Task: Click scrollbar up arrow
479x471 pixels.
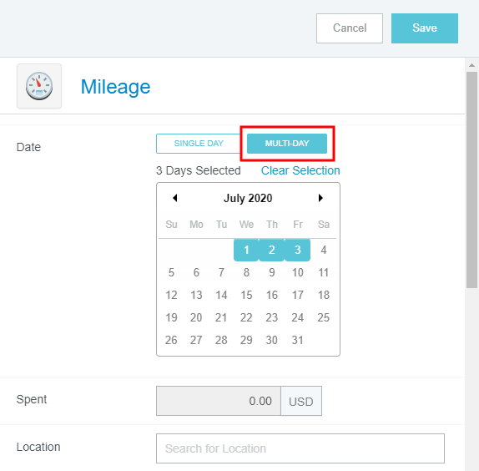Action: (x=471, y=65)
